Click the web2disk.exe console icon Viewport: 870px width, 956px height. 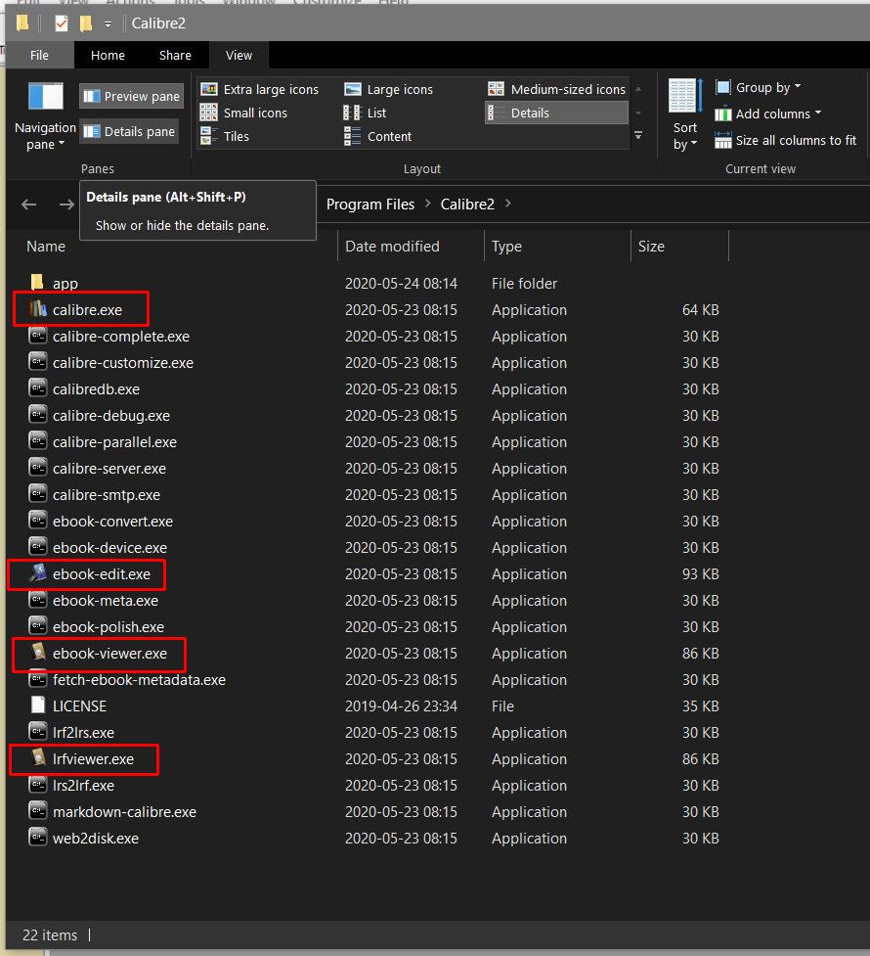(x=38, y=837)
